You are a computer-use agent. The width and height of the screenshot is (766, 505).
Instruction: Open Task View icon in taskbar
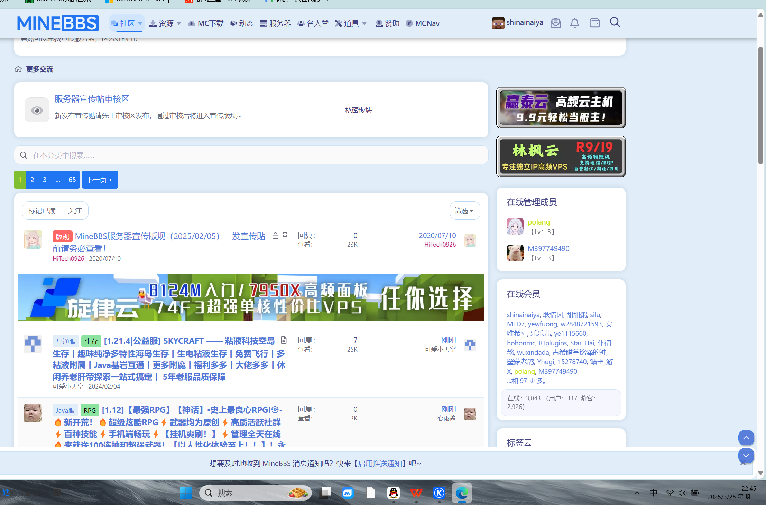pyautogui.click(x=325, y=493)
